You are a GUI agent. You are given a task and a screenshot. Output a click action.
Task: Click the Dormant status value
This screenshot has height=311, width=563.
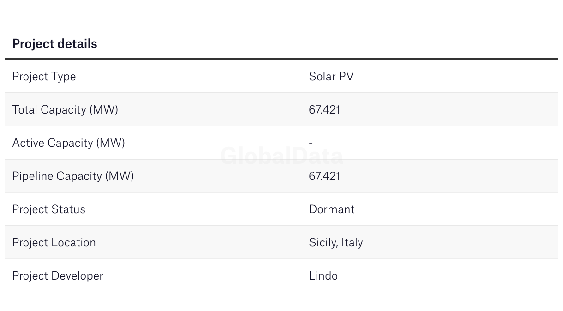331,209
